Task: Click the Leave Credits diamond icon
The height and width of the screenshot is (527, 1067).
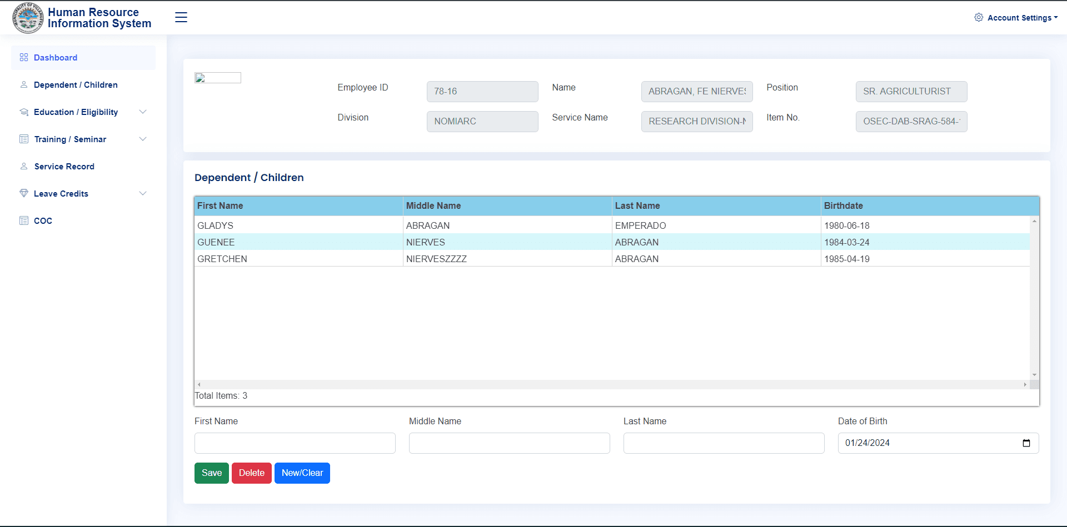Action: pos(24,193)
